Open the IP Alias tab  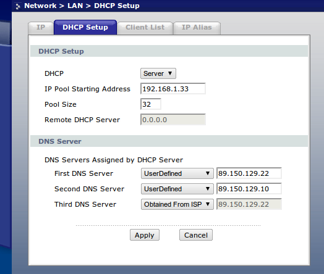pos(197,28)
